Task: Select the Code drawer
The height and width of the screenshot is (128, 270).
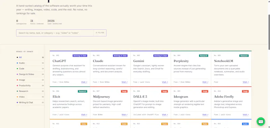Action: point(30,69)
